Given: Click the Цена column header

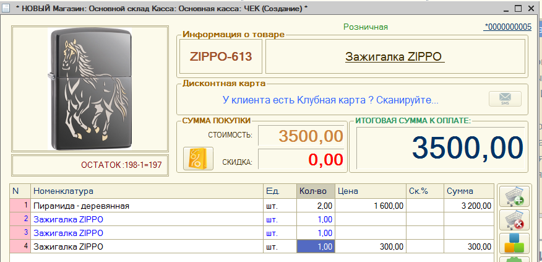Looking at the screenshot, I should pyautogui.click(x=371, y=191).
